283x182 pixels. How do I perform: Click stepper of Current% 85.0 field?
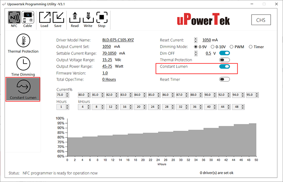158,95
